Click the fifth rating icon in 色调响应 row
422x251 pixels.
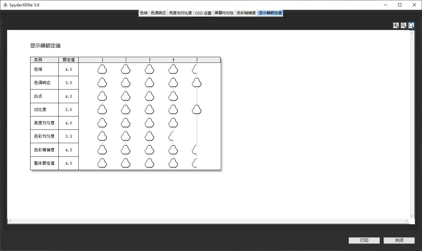coord(197,83)
